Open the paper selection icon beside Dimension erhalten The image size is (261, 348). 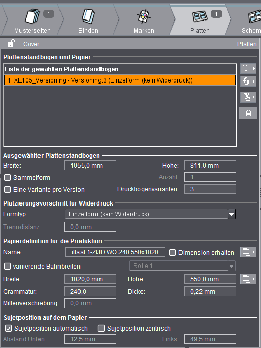248,252
